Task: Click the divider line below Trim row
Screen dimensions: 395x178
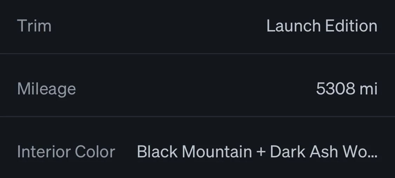Action: click(x=197, y=54)
